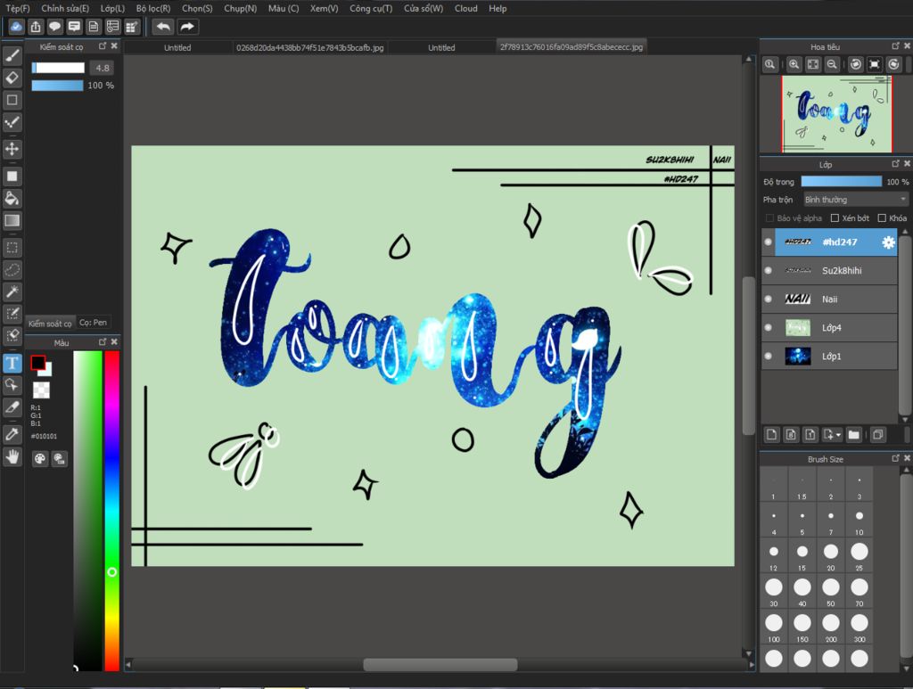
Task: Click the navigator preview thumbnail
Action: [x=836, y=114]
